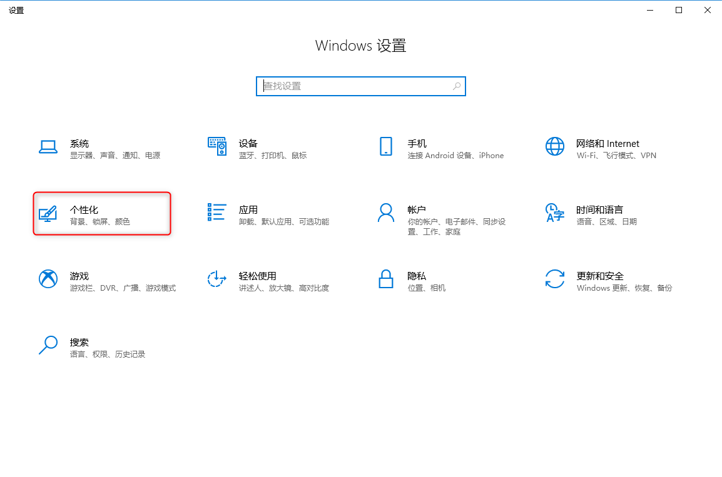The height and width of the screenshot is (477, 722).
Task: Click the text Windows 更新、恢复、备份
Action: [624, 288]
